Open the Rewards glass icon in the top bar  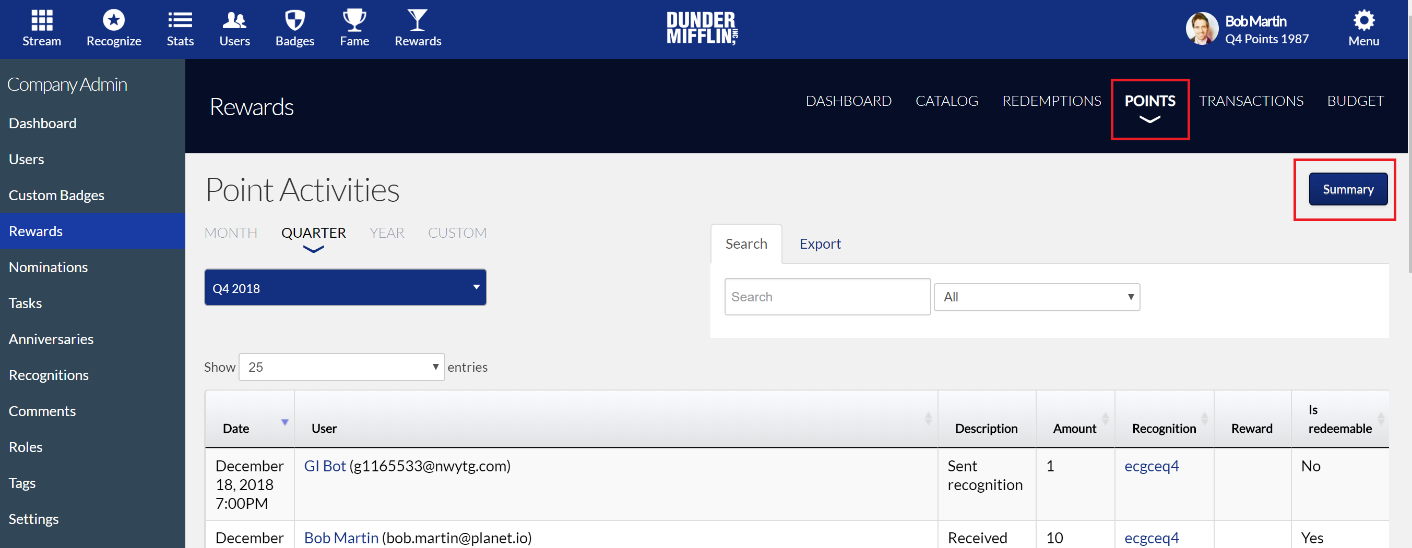[x=418, y=20]
